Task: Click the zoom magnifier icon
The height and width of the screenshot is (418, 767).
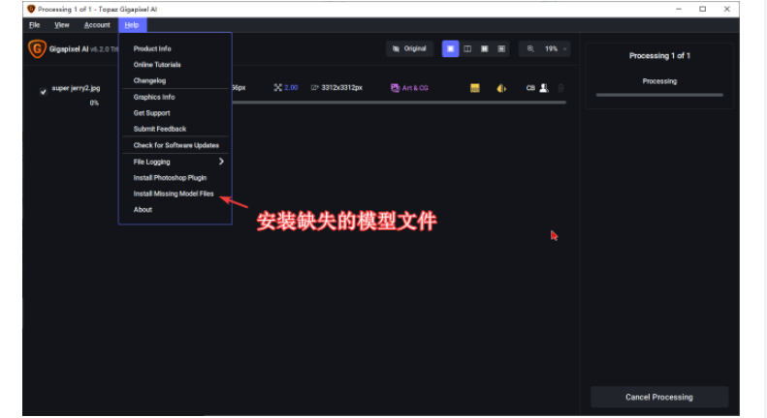Action: pos(530,48)
